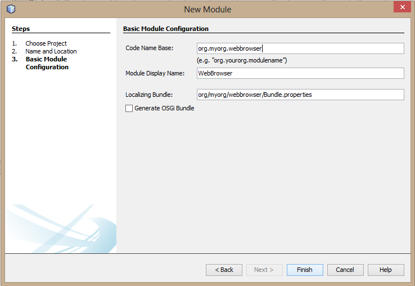
Task: Click the bold Basic Module Configuration step
Action: pos(47,63)
